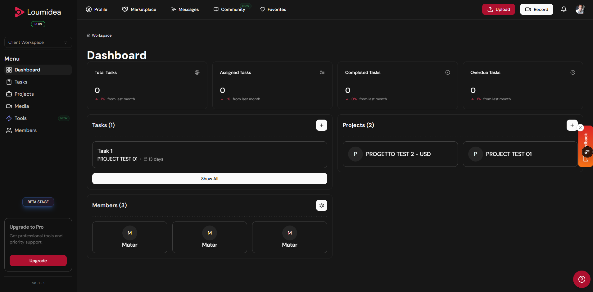Click the BETA STAGE badge

click(38, 202)
